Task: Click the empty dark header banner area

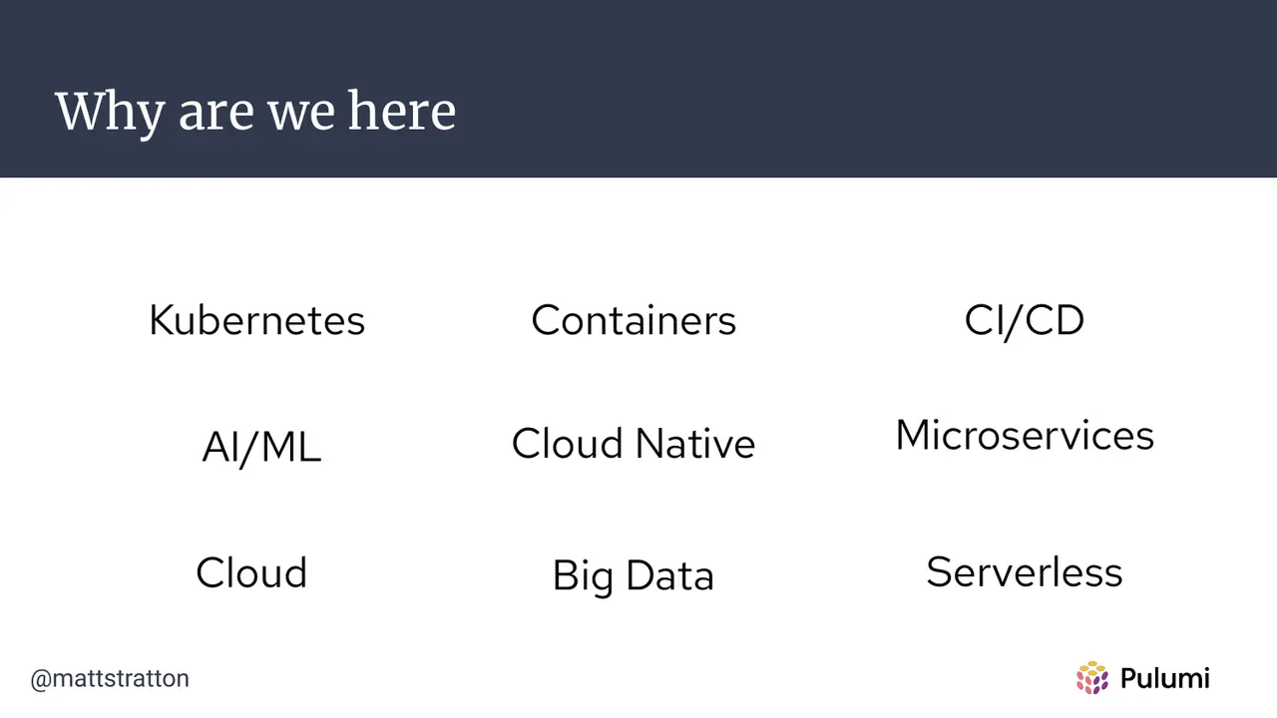Action: (x=858, y=90)
